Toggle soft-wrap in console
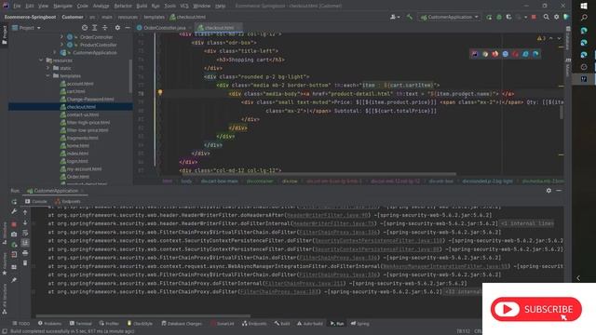The height and width of the screenshot is (335, 596). (25, 233)
